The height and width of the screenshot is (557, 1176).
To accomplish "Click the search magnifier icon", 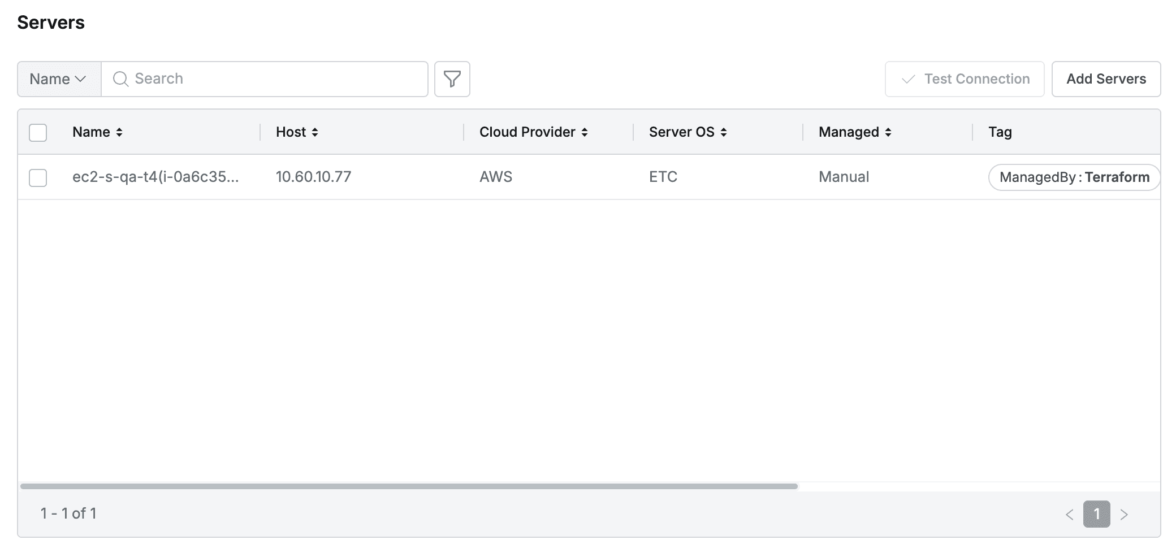I will click(120, 79).
